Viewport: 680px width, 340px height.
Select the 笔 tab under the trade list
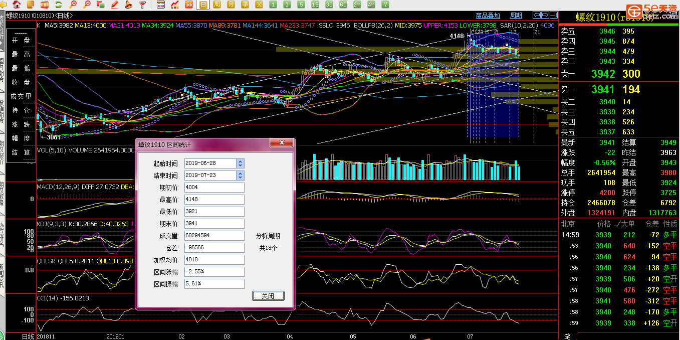coord(567,336)
